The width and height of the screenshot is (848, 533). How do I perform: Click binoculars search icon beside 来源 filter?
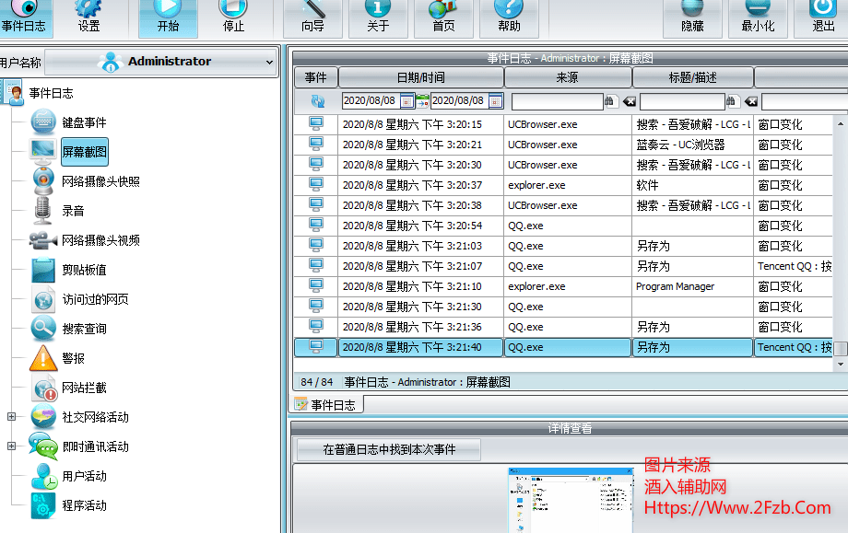[x=611, y=101]
